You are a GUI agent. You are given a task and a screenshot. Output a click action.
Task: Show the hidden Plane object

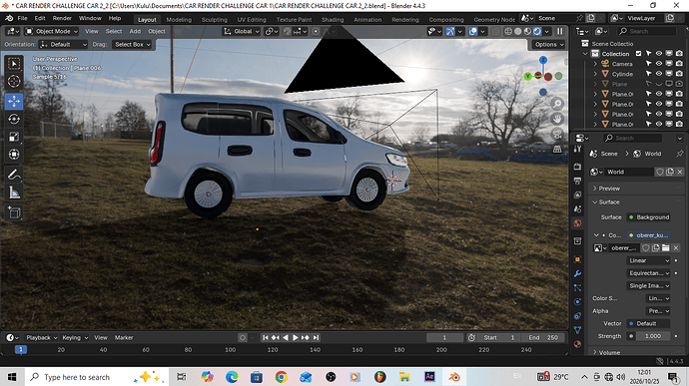click(x=659, y=84)
